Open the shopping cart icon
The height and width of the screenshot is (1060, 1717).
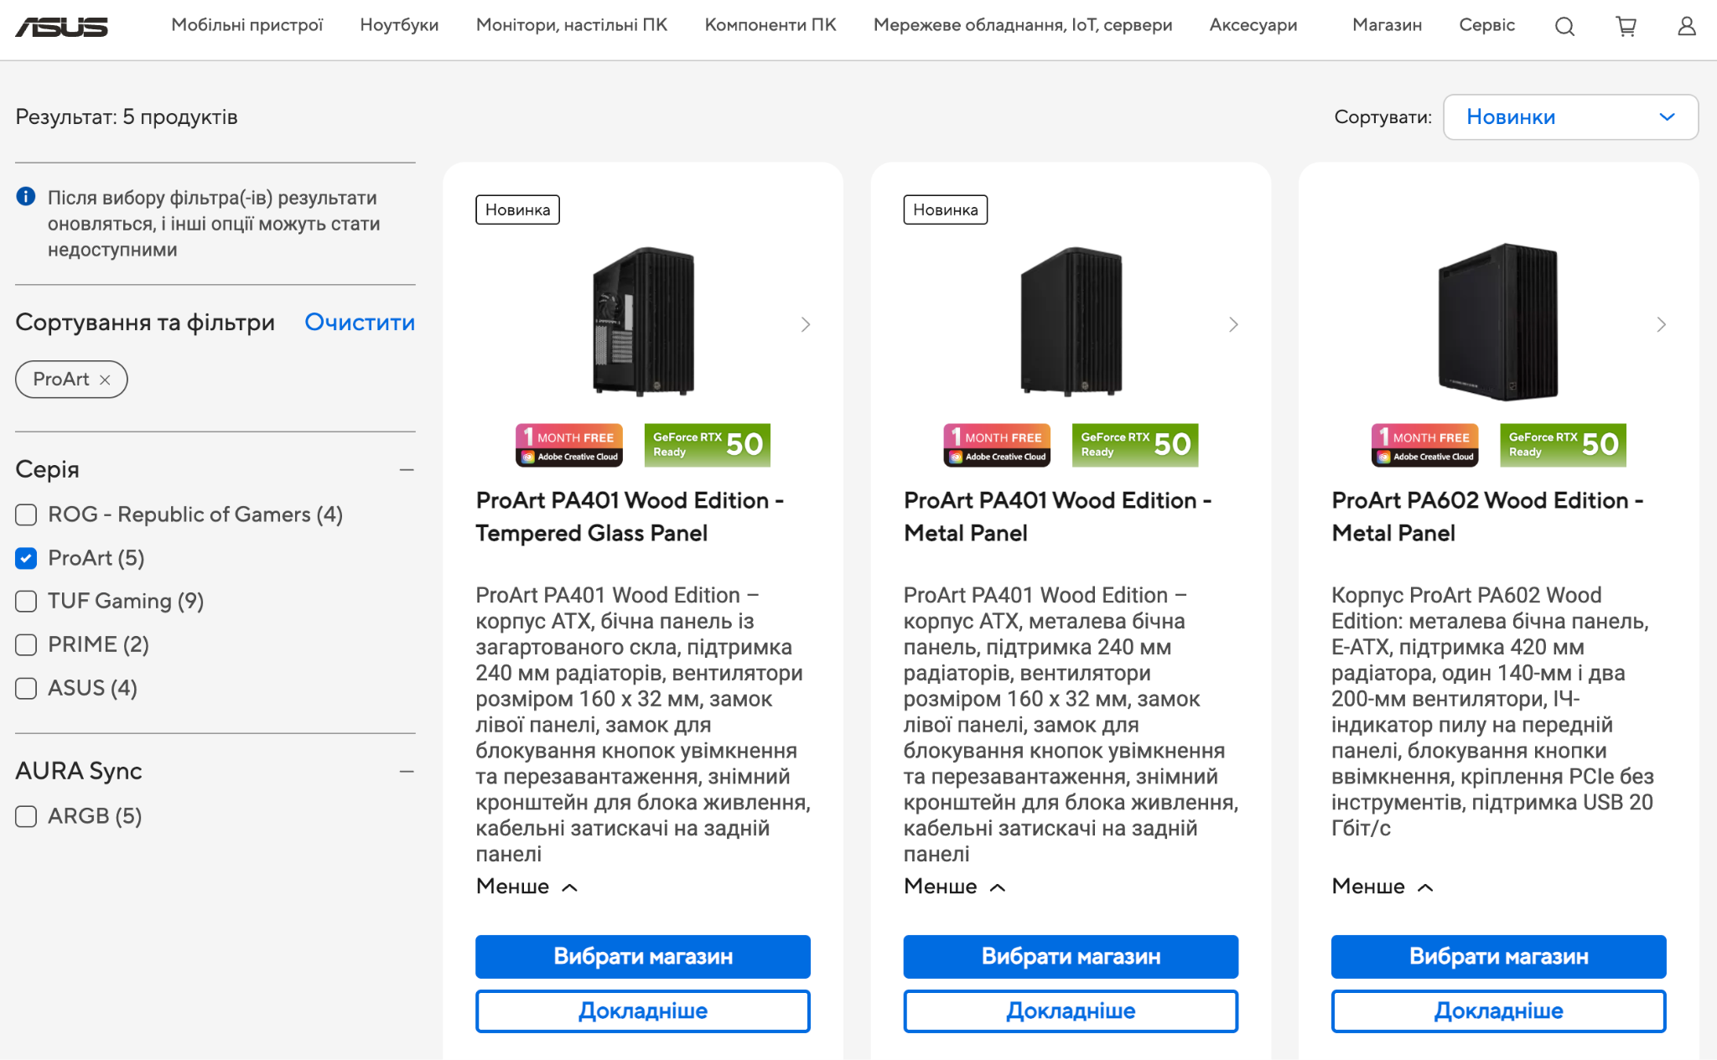tap(1626, 27)
